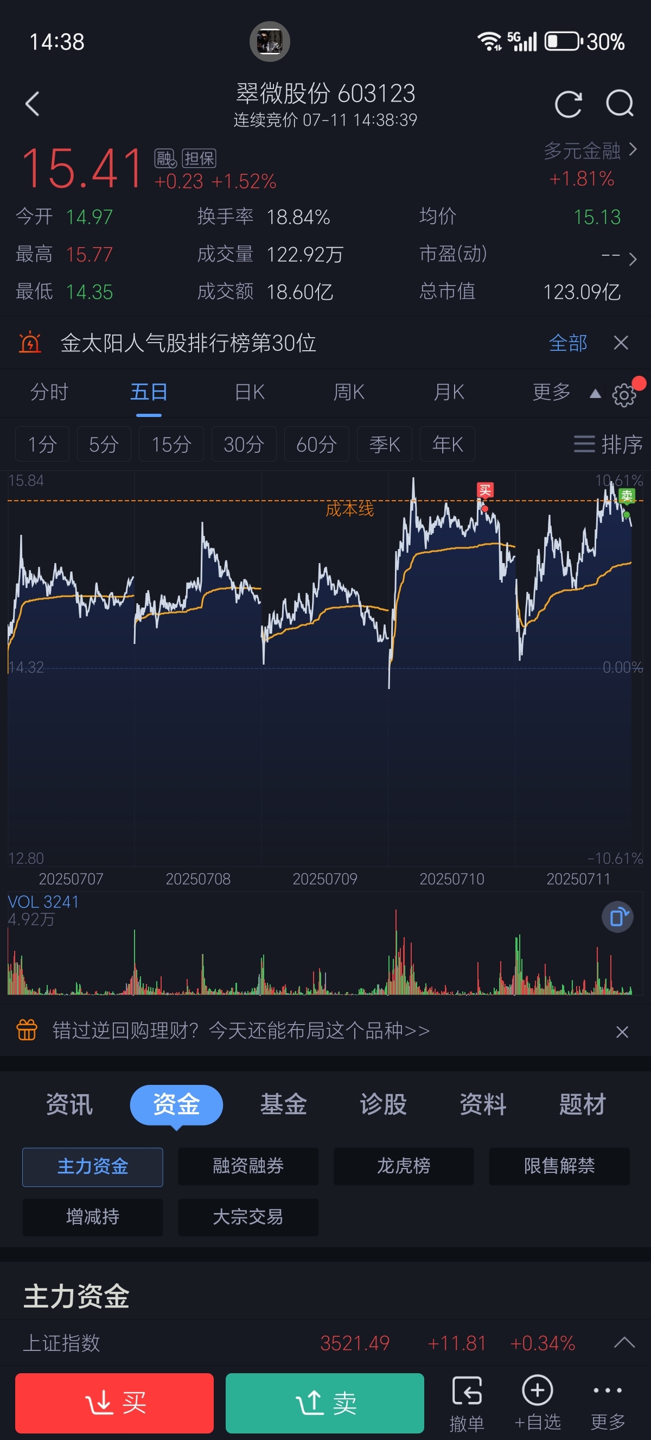Choose the 15分 period chip

(171, 444)
